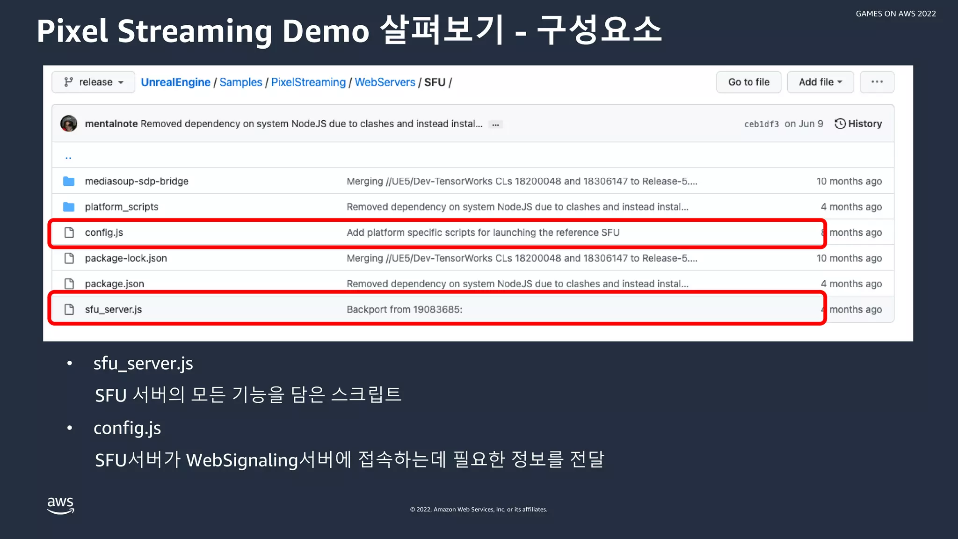Image resolution: width=958 pixels, height=539 pixels.
Task: Open mediasoup-sdp-bridge commit message link
Action: [522, 181]
